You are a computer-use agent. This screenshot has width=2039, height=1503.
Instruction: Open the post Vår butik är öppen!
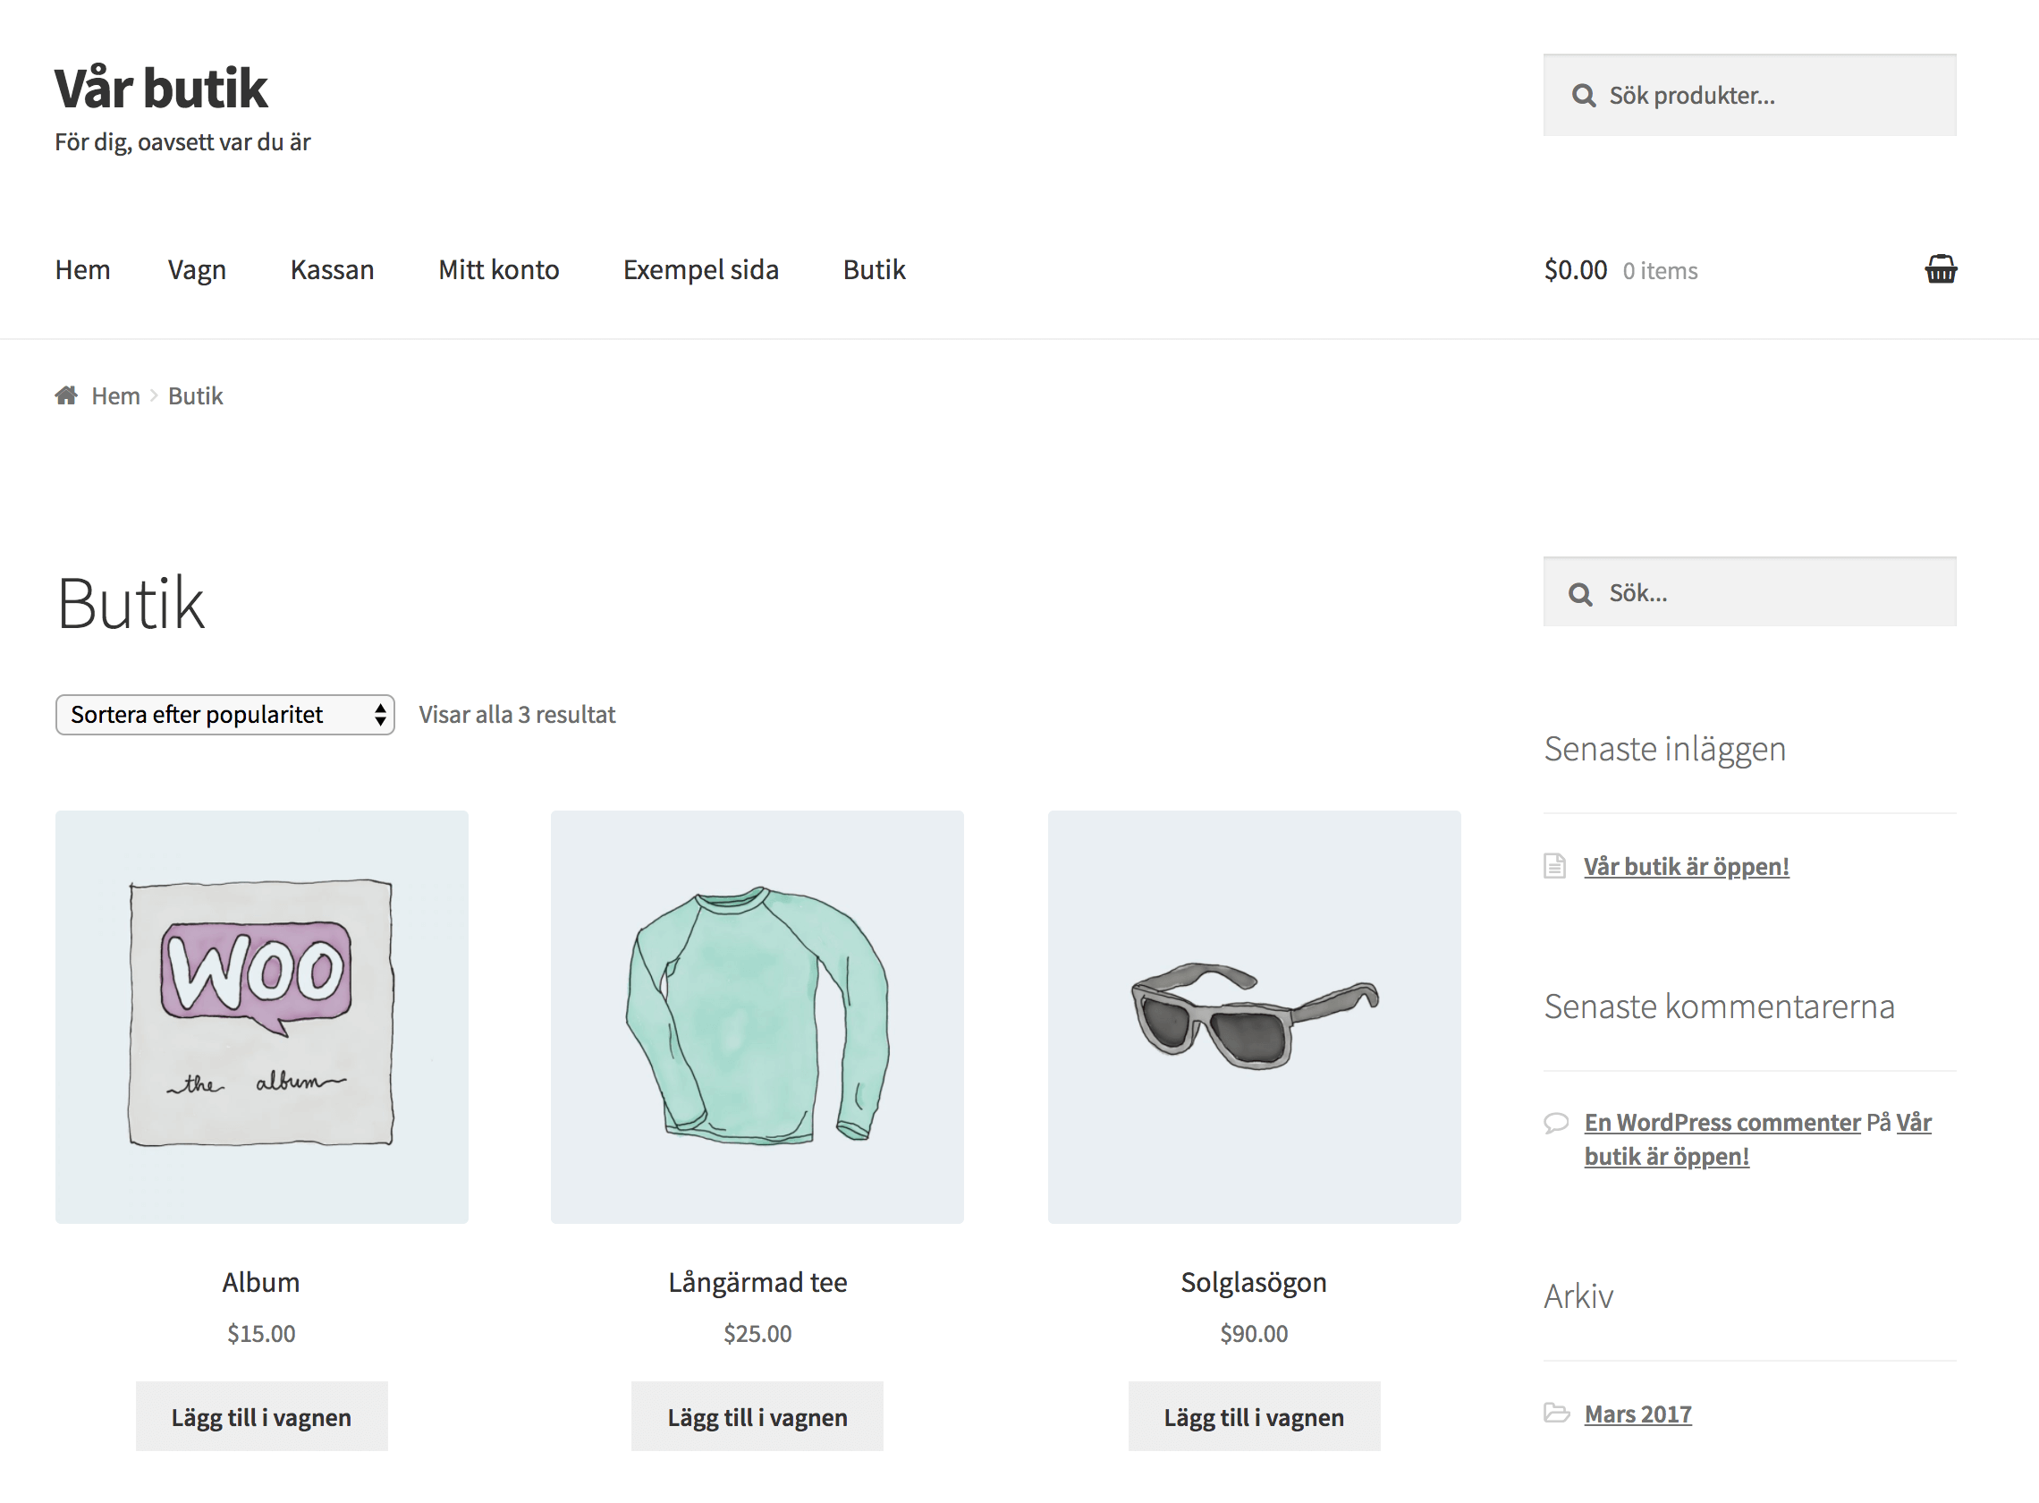[x=1686, y=865]
